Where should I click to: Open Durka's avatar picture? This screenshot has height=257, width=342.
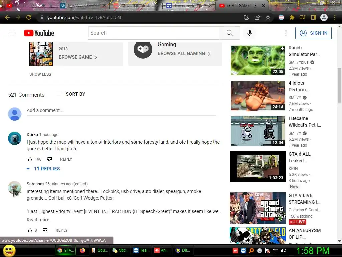click(x=15, y=138)
